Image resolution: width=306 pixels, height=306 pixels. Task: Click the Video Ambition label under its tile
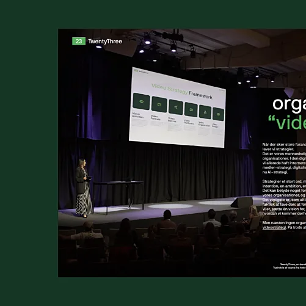[137, 115]
